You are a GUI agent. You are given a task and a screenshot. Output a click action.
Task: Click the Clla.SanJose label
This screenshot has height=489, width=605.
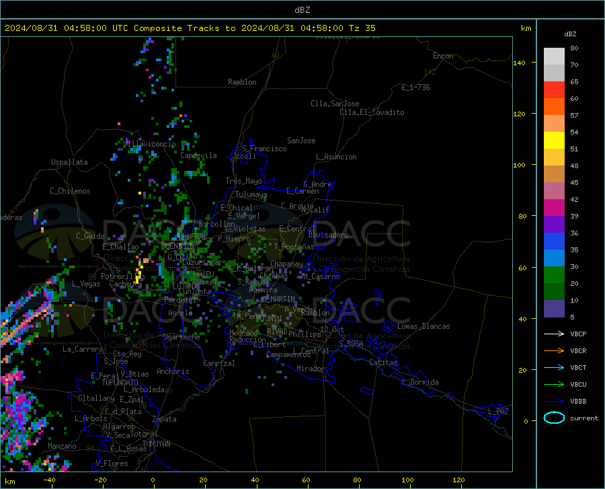pos(335,104)
